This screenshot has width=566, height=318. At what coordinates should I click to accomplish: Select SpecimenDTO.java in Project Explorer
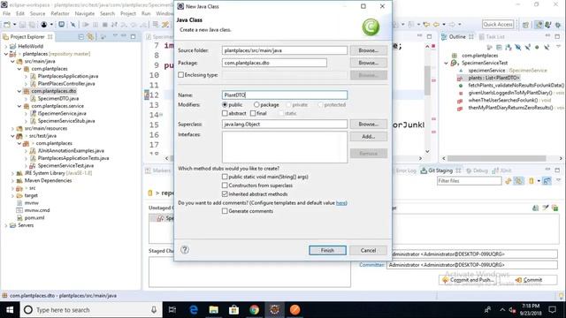coord(57,98)
